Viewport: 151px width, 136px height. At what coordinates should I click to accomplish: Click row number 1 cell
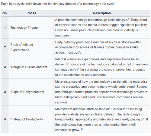[5, 28]
